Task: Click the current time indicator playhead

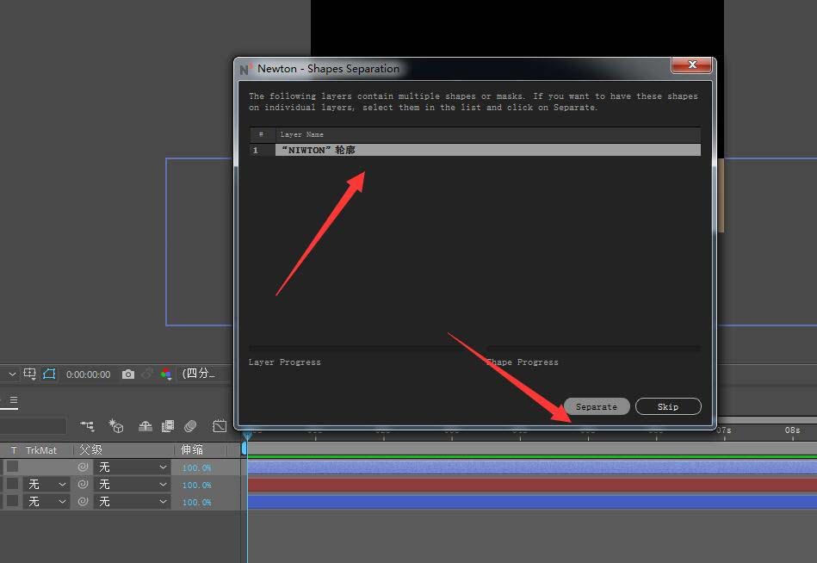Action: [247, 435]
